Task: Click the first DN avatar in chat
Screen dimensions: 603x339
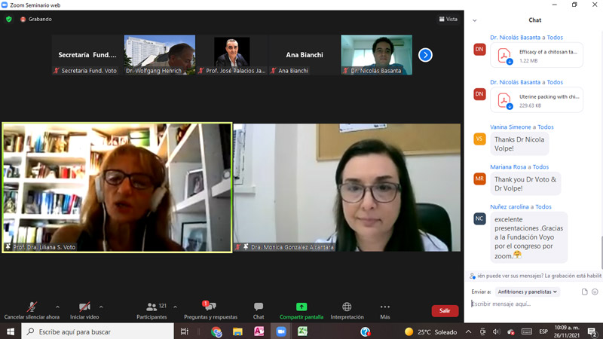Action: click(x=479, y=49)
